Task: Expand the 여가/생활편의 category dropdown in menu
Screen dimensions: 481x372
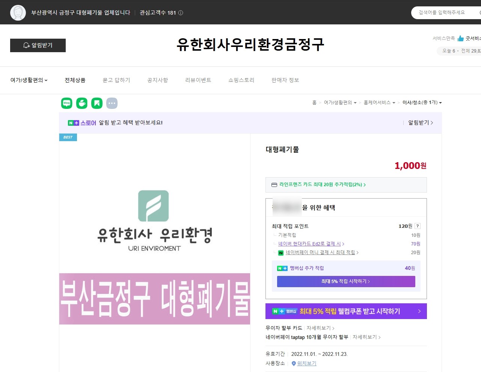Action: (29, 80)
